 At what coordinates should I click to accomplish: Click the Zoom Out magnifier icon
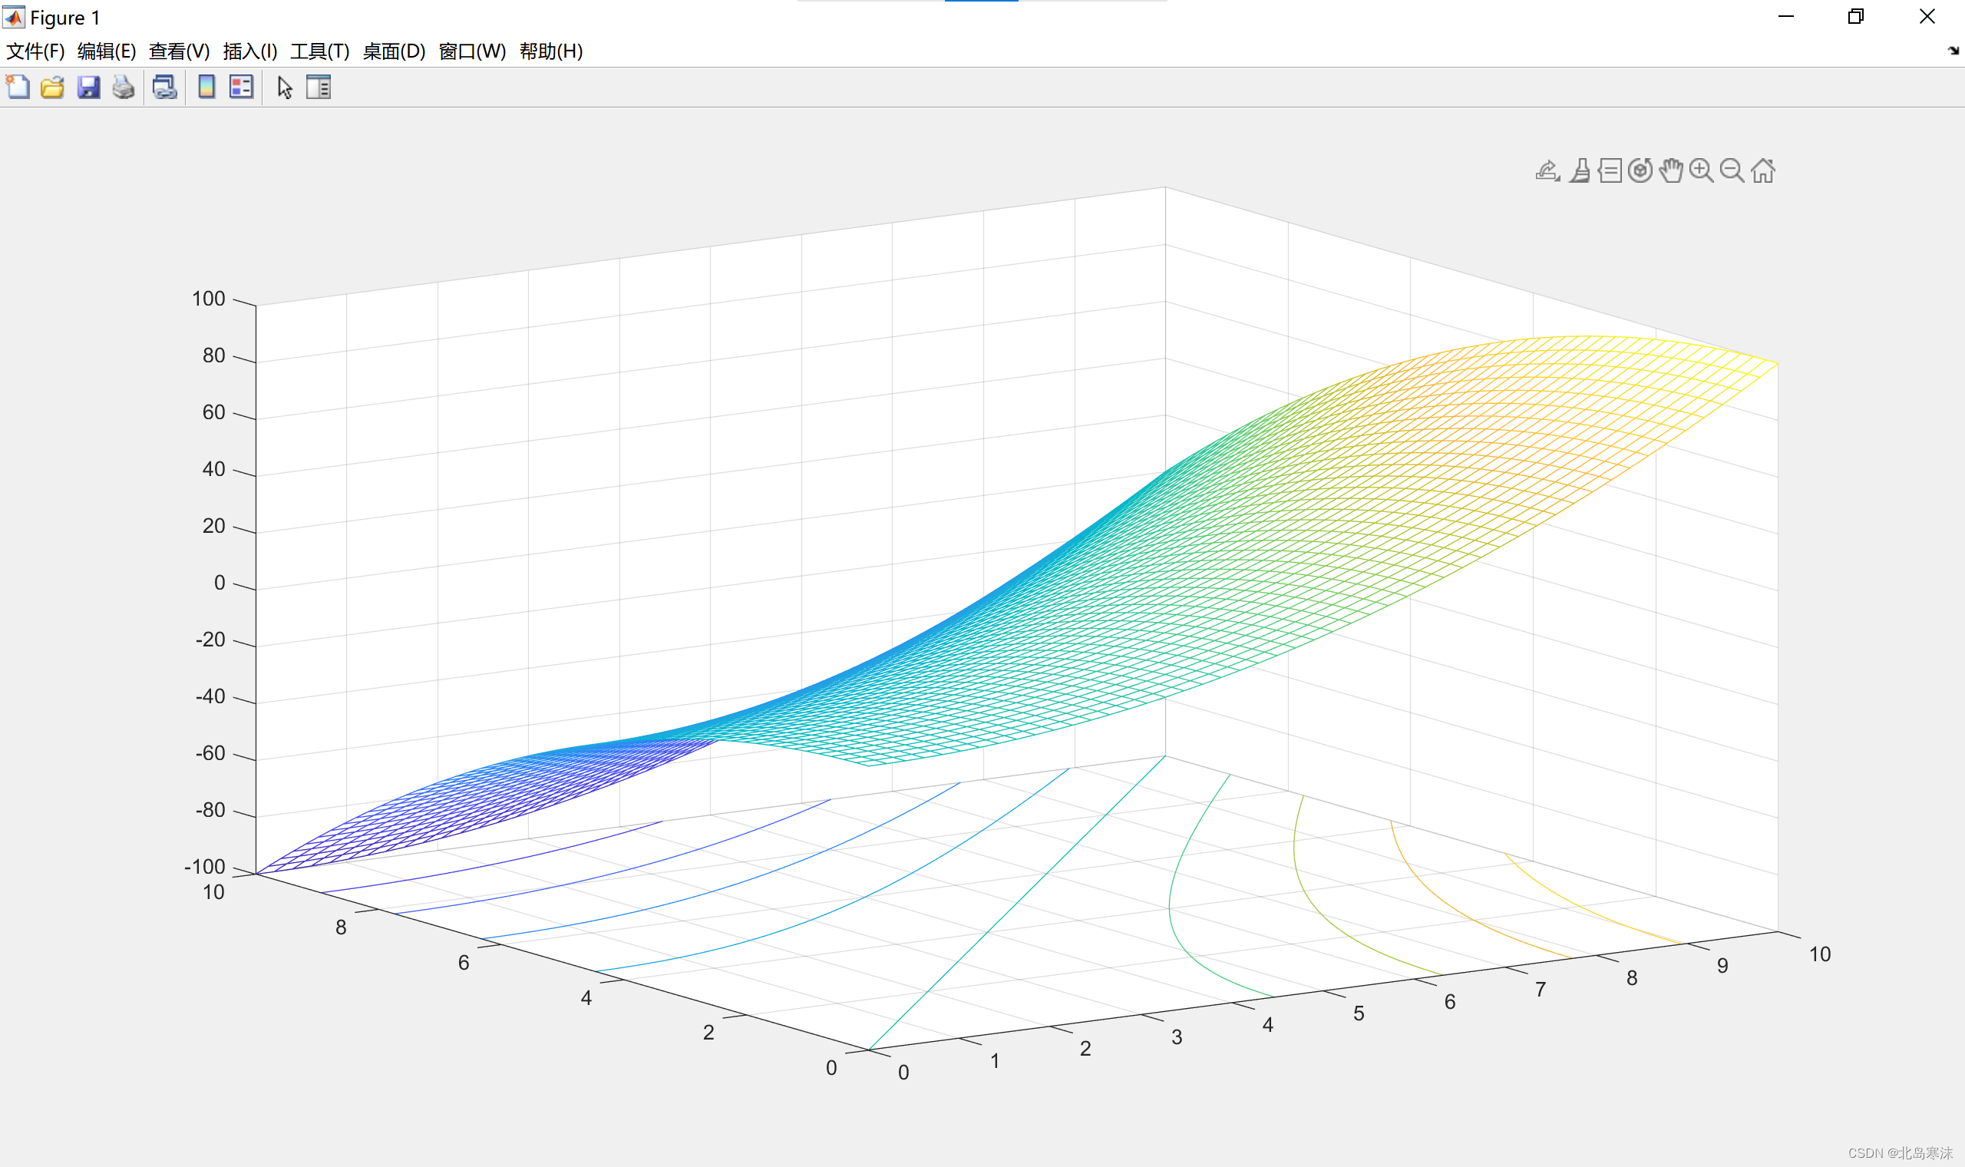click(x=1732, y=170)
